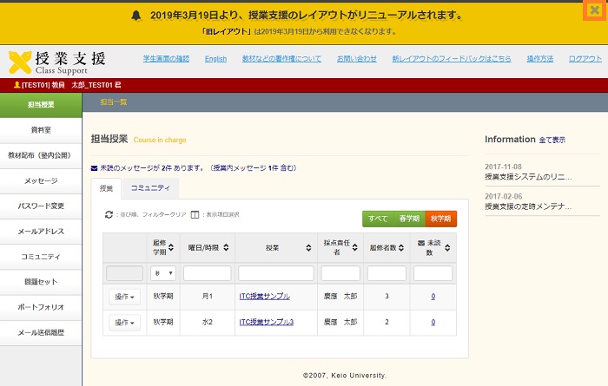Sort the 授業 column using its arrows
This screenshot has width=608, height=386.
click(x=308, y=248)
